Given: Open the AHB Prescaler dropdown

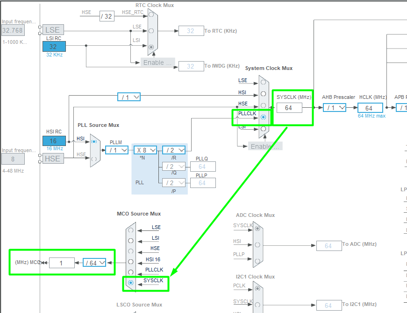Looking at the screenshot, I should coord(335,108).
